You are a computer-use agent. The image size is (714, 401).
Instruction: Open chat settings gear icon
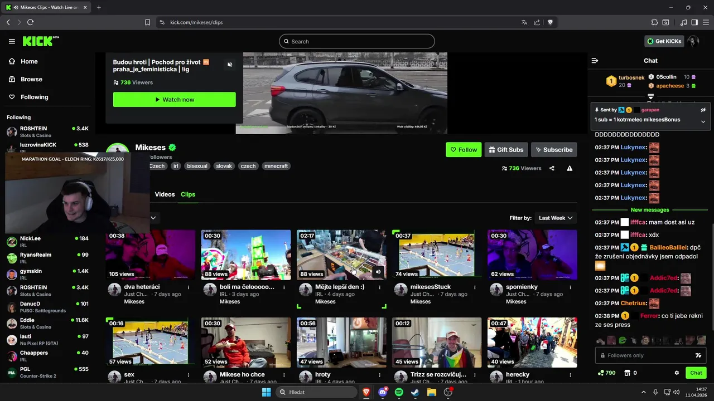(677, 373)
